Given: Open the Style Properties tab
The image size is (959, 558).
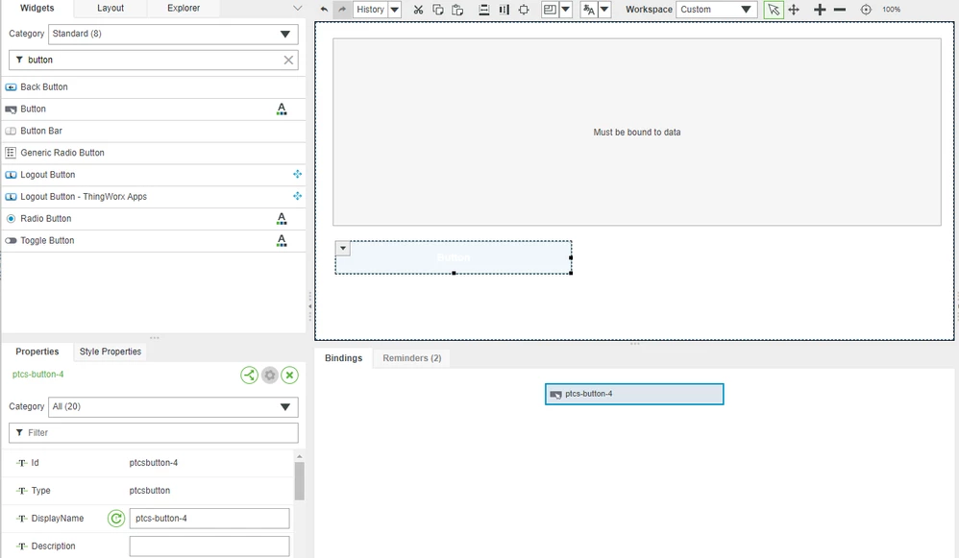Looking at the screenshot, I should pyautogui.click(x=111, y=352).
